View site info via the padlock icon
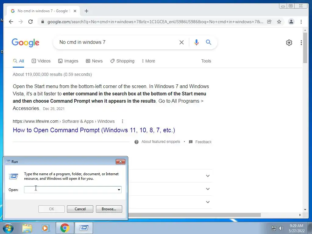This screenshot has height=234, width=312. (42, 22)
